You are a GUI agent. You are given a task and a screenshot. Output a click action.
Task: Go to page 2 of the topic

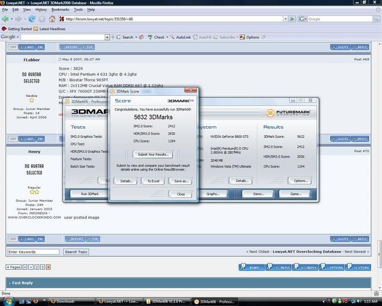point(37,267)
